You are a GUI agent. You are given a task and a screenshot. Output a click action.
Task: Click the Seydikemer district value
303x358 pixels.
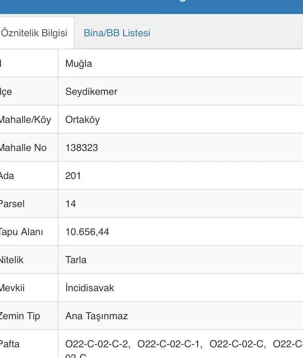point(91,92)
